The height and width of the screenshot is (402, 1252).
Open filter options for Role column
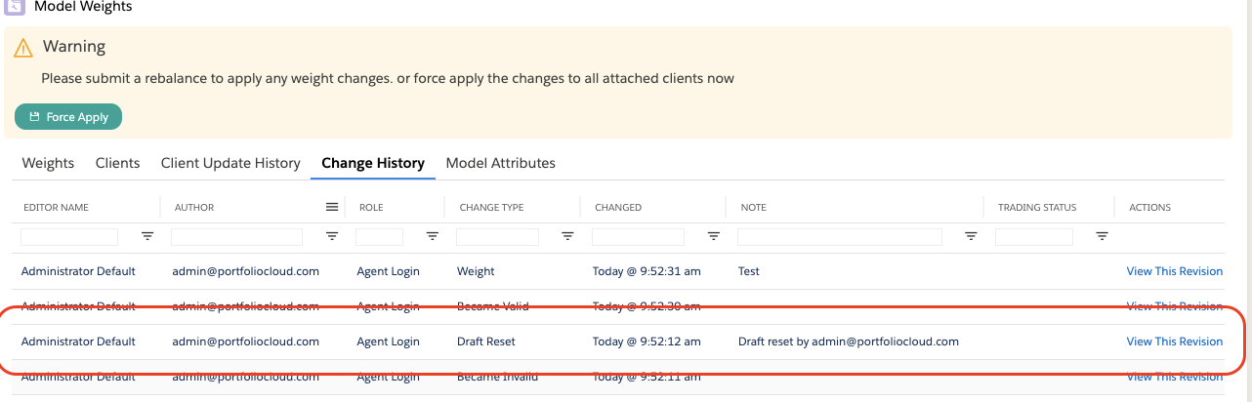[432, 236]
